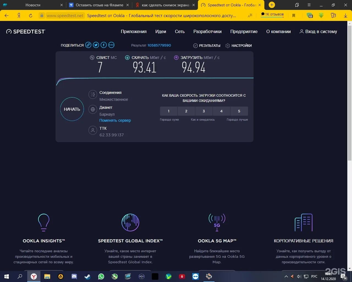Bookmark this page in address bar
352x282 pixels.
(x=294, y=16)
